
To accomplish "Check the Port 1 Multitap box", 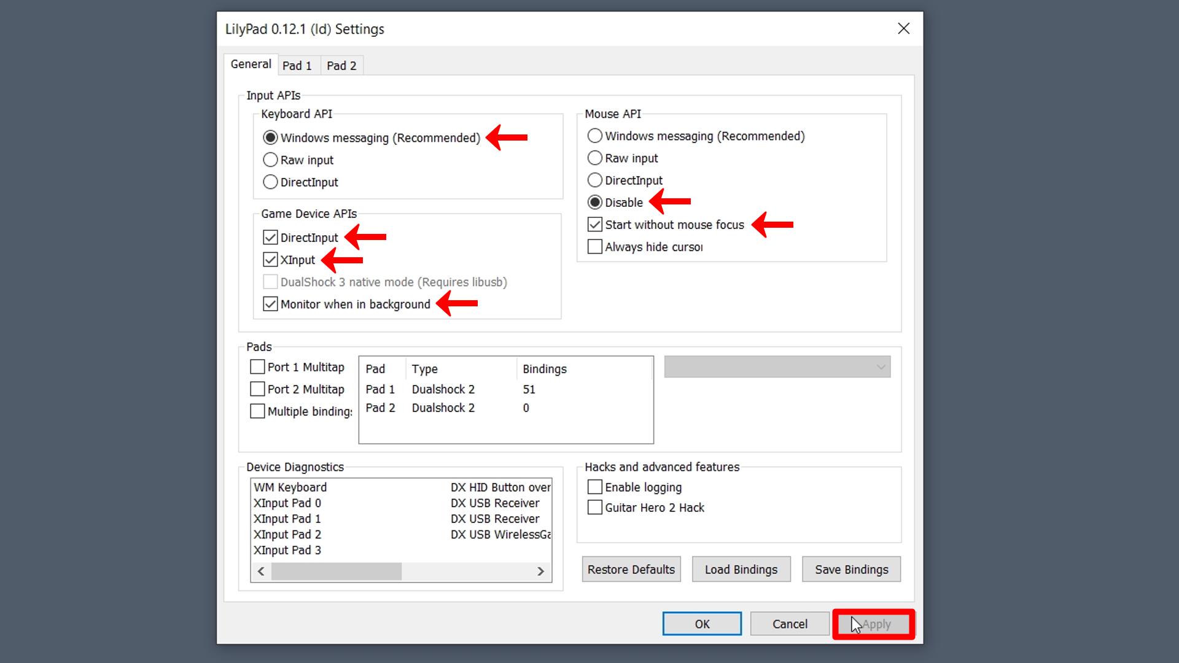I will [257, 367].
